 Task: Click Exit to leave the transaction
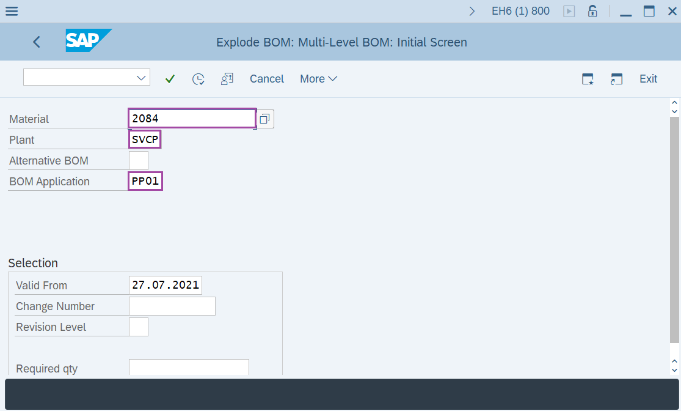648,78
